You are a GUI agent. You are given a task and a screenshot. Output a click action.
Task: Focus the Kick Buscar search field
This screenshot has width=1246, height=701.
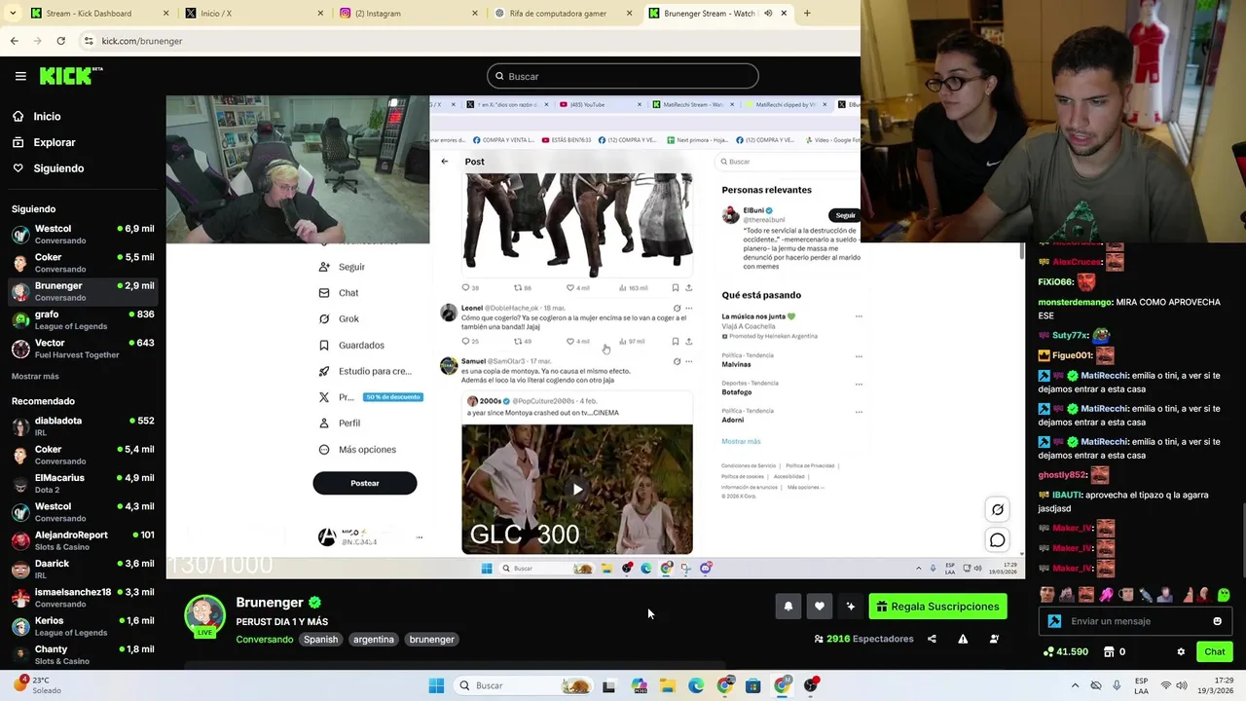pos(623,76)
